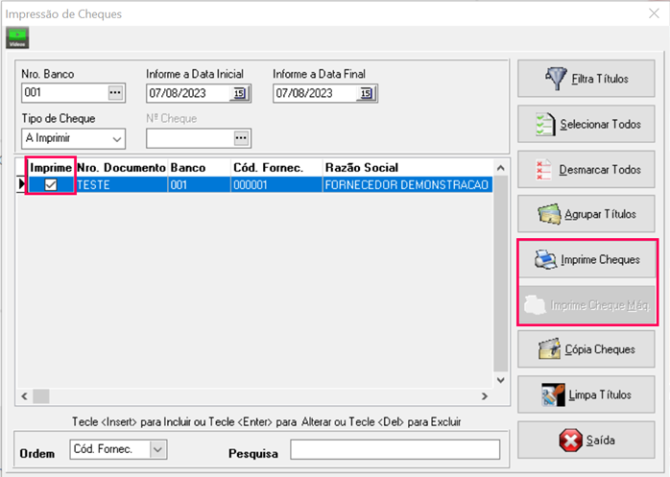Click the Nro. Banco lookup ellipsis button
Screen dimensions: 670x477
click(116, 93)
